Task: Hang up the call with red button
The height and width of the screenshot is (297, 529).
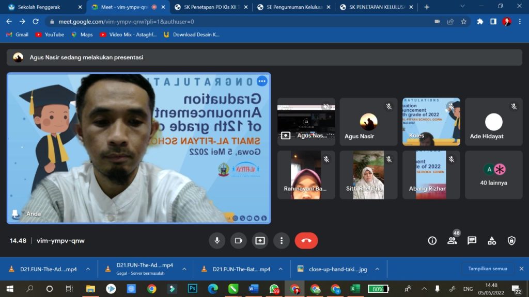Action: 306,241
